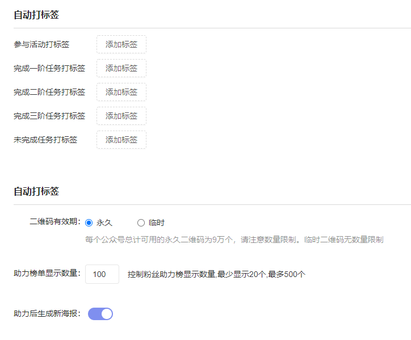Open 添加标签 for 完成二阶任务打标签
411x340 pixels.
[121, 92]
